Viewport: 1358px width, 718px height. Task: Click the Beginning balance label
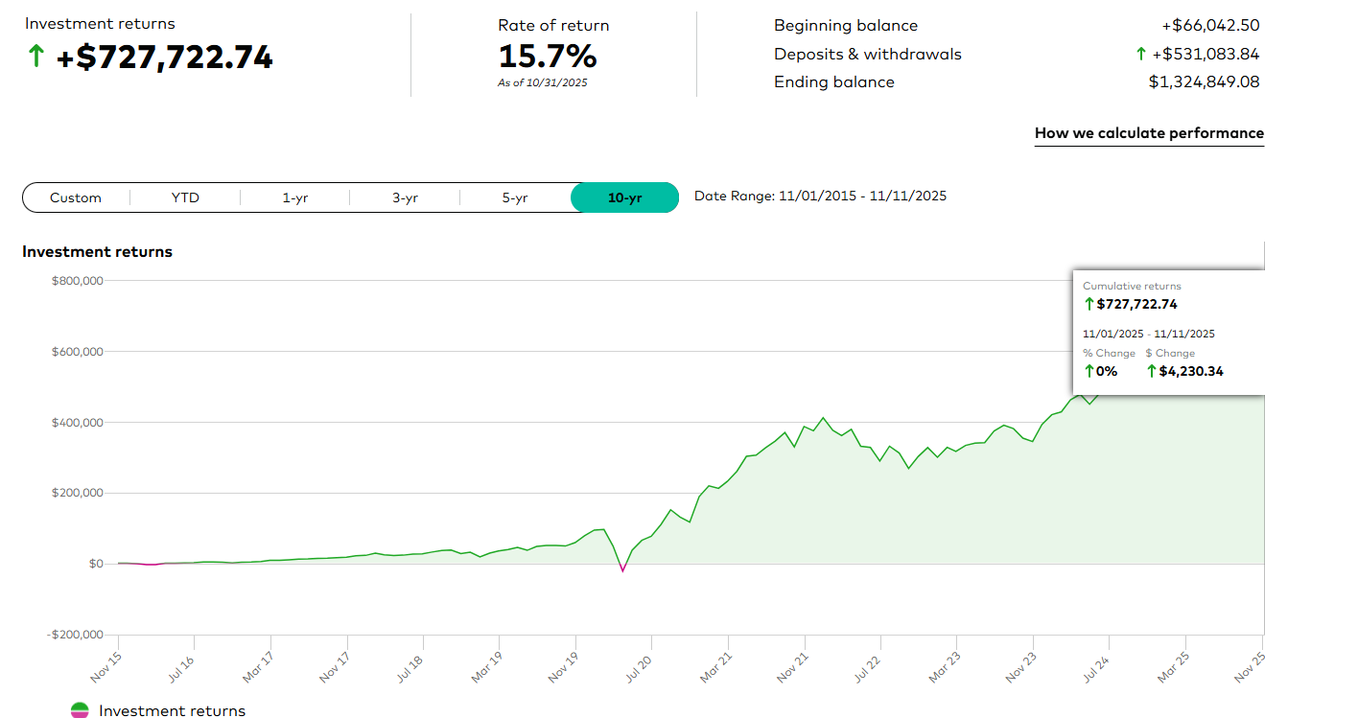coord(846,26)
